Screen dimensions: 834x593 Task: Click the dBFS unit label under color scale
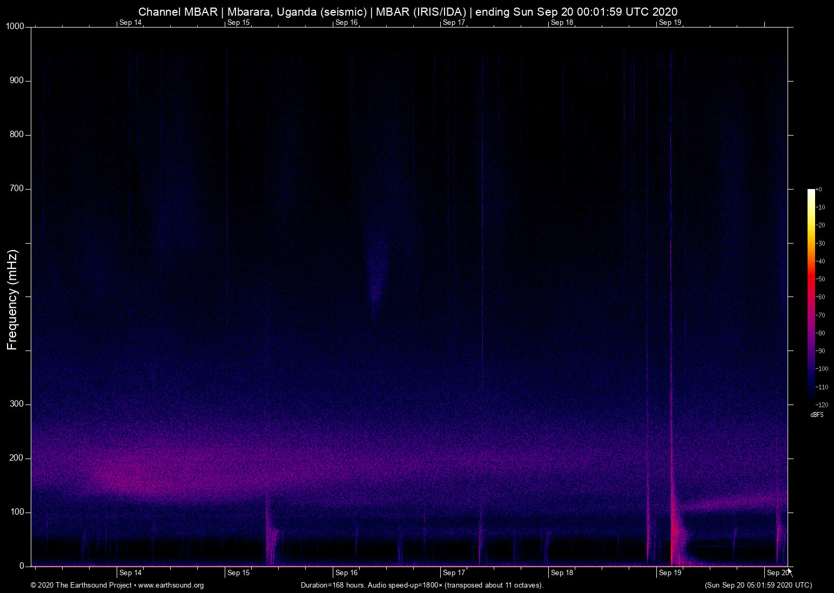pos(817,415)
